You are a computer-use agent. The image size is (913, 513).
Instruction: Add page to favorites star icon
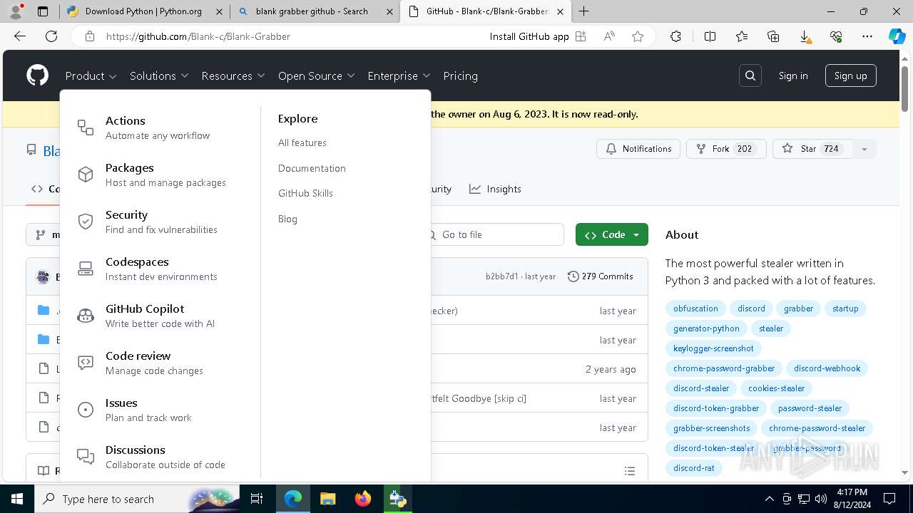pos(638,36)
